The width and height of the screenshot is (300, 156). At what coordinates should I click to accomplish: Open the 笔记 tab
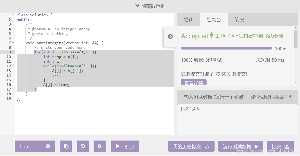pyautogui.click(x=239, y=19)
